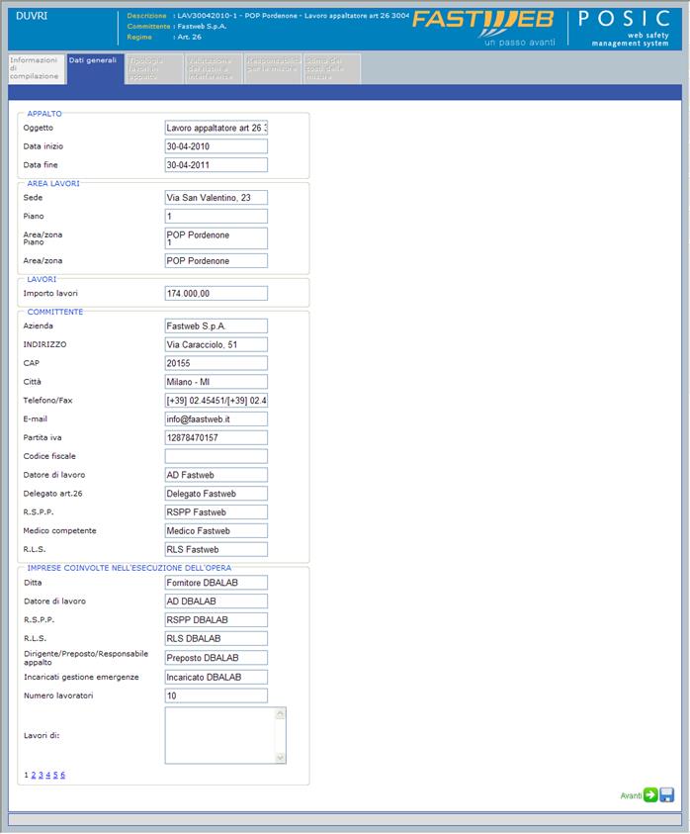Go to page 6 of imprese list
Image resolution: width=690 pixels, height=834 pixels.
tap(62, 775)
